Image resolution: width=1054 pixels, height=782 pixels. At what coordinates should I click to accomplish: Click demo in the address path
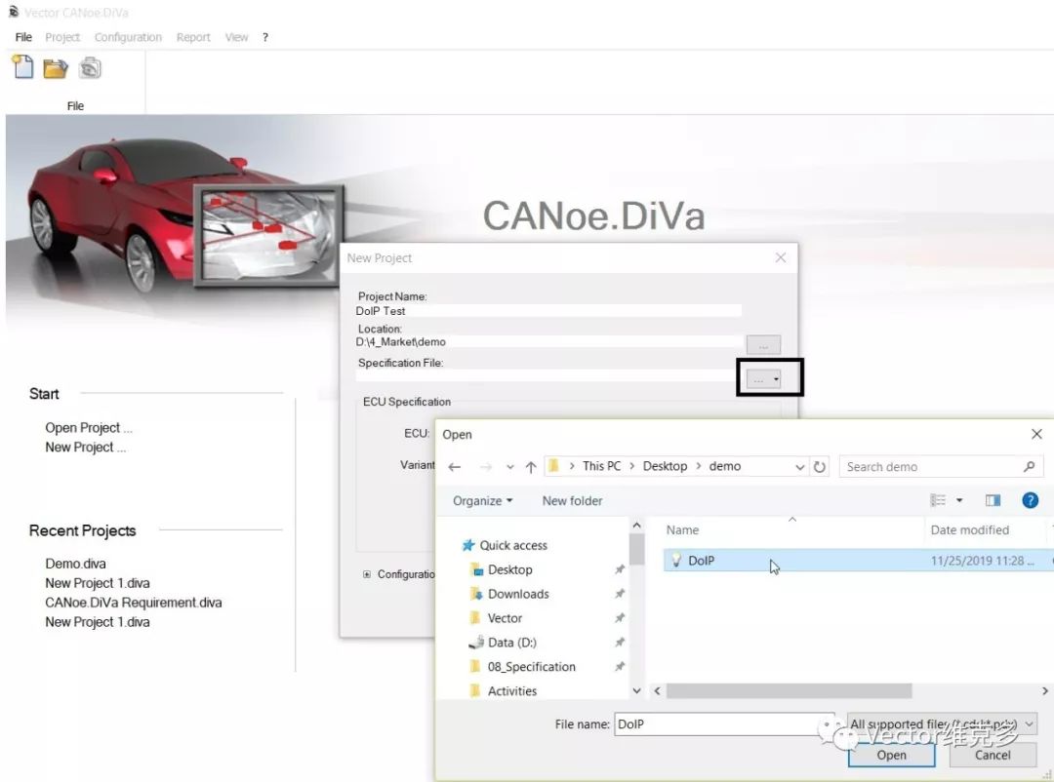724,466
